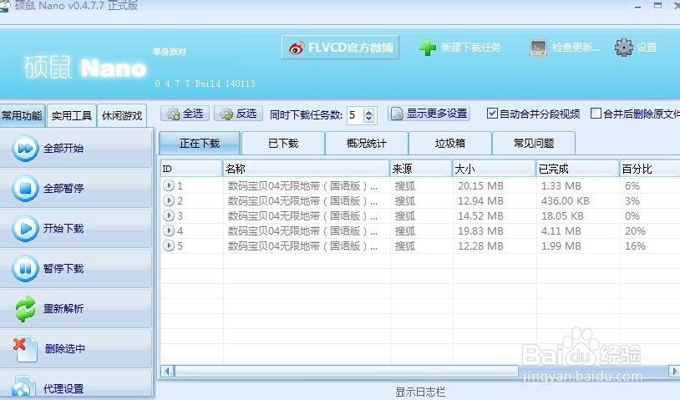Click the 代理设置 globe icon
Viewport: 680px width, 400px height.
(x=23, y=387)
